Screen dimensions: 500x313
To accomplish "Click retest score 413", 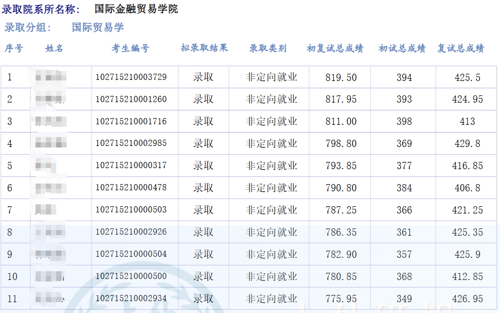I will [467, 122].
